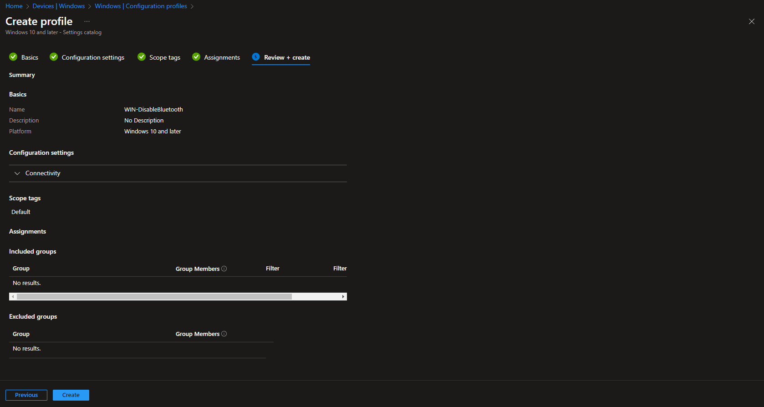Open the ellipsis menu beside Create profile
Image resolution: width=764 pixels, height=407 pixels.
pyautogui.click(x=87, y=21)
